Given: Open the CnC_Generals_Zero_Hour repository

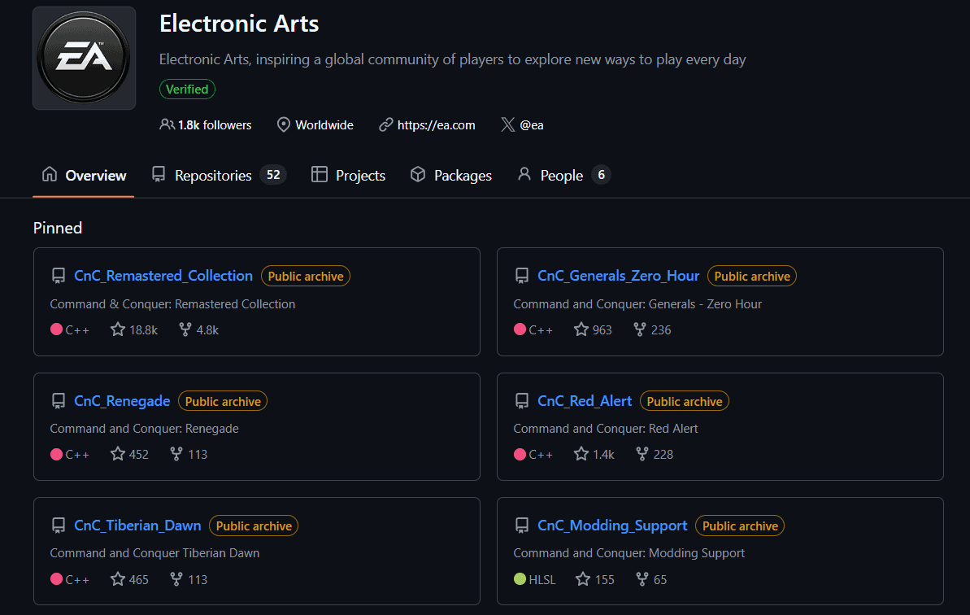Looking at the screenshot, I should tap(618, 276).
